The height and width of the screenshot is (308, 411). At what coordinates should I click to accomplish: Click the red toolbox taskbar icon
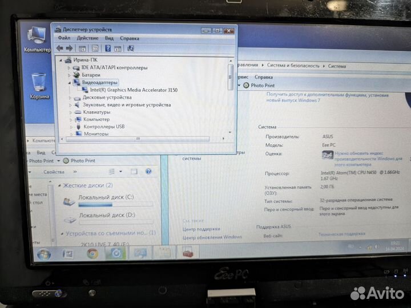click(188, 252)
